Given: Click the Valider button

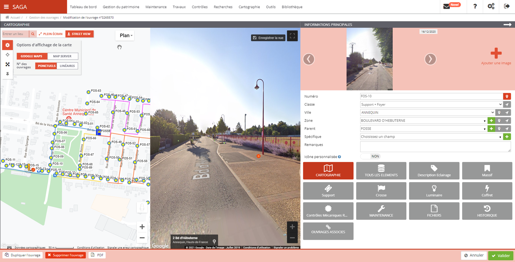Looking at the screenshot, I should [x=501, y=256].
